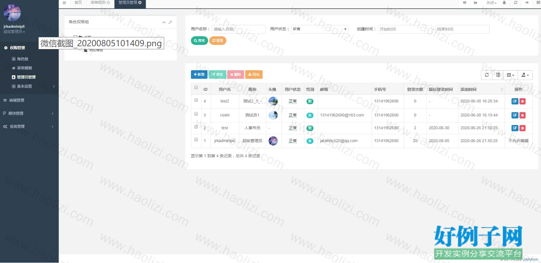Image resolution: width=541 pixels, height=263 pixels.
Task: Toggle the table card view icon
Action: (498, 75)
